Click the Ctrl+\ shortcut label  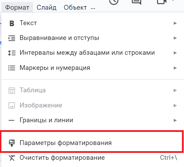[x=168, y=158]
